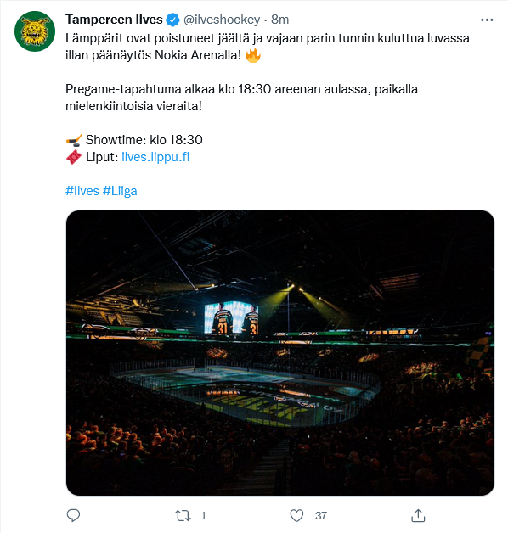Image resolution: width=508 pixels, height=533 pixels.
Task: Open the 8m timestamp permalink
Action: click(280, 20)
